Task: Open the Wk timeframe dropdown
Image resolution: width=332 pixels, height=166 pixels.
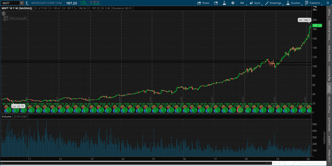Action: [x=242, y=3]
